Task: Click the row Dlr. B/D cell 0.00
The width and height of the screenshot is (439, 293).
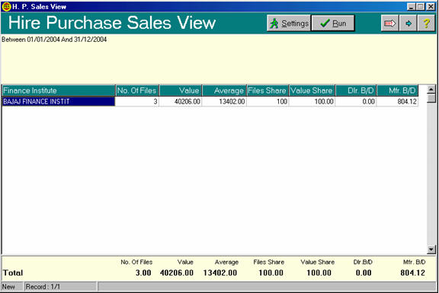Action: (356, 101)
